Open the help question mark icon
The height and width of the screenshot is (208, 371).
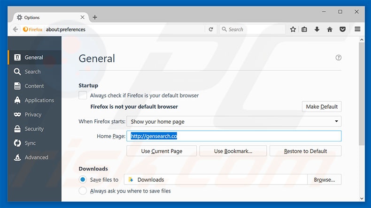338,58
